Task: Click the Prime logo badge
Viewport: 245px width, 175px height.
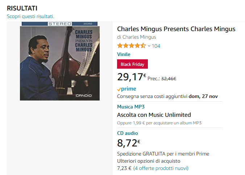Action: click(x=127, y=89)
